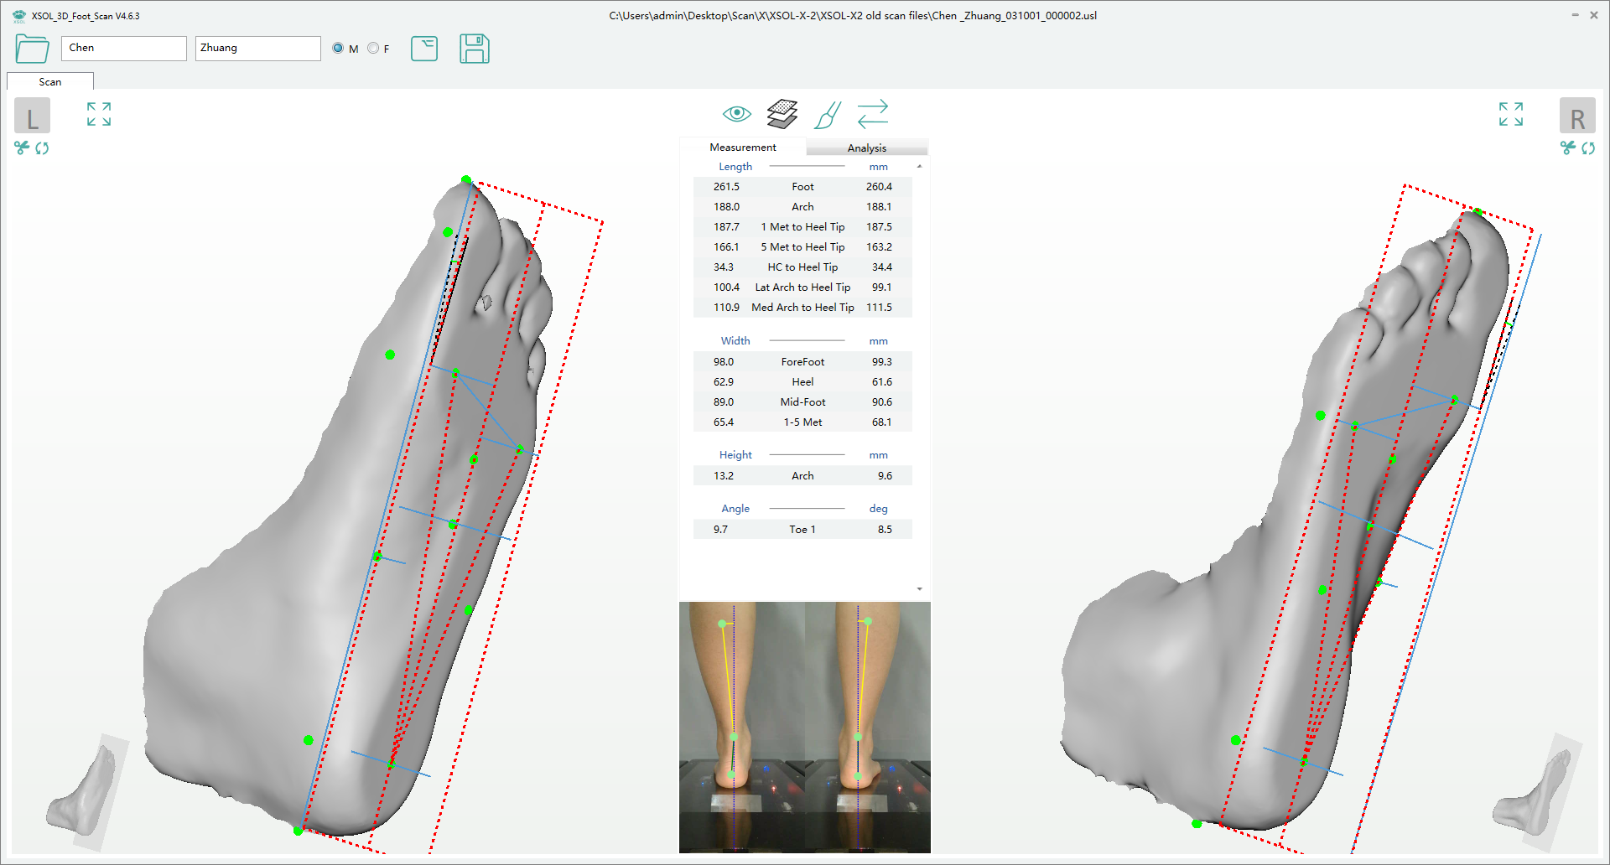Screen dimensions: 1610x865
Task: Select the M gender radio button
Action: [338, 49]
